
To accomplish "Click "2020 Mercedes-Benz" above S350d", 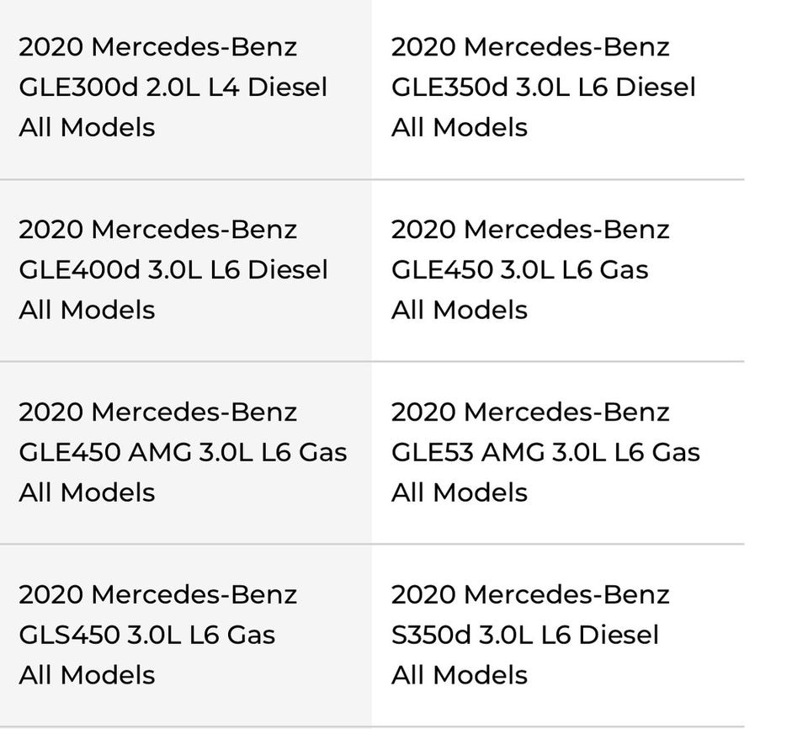I will [530, 594].
